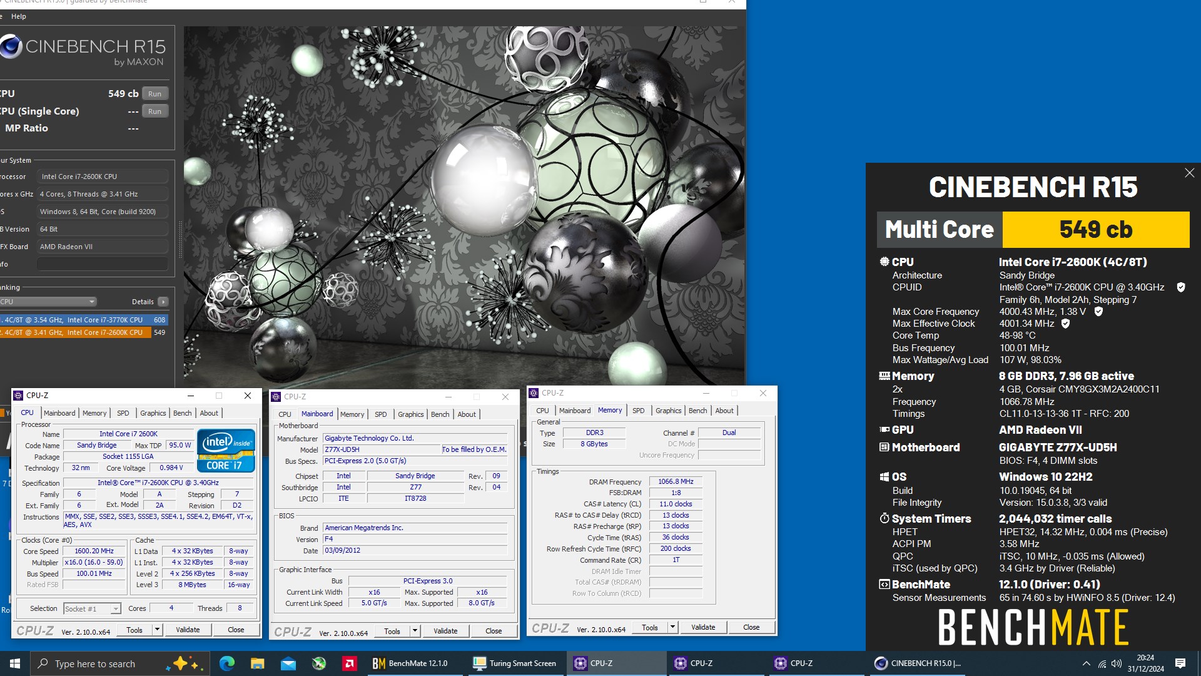The image size is (1201, 676).
Task: Click the Z77X-UD5H model field
Action: click(x=382, y=449)
